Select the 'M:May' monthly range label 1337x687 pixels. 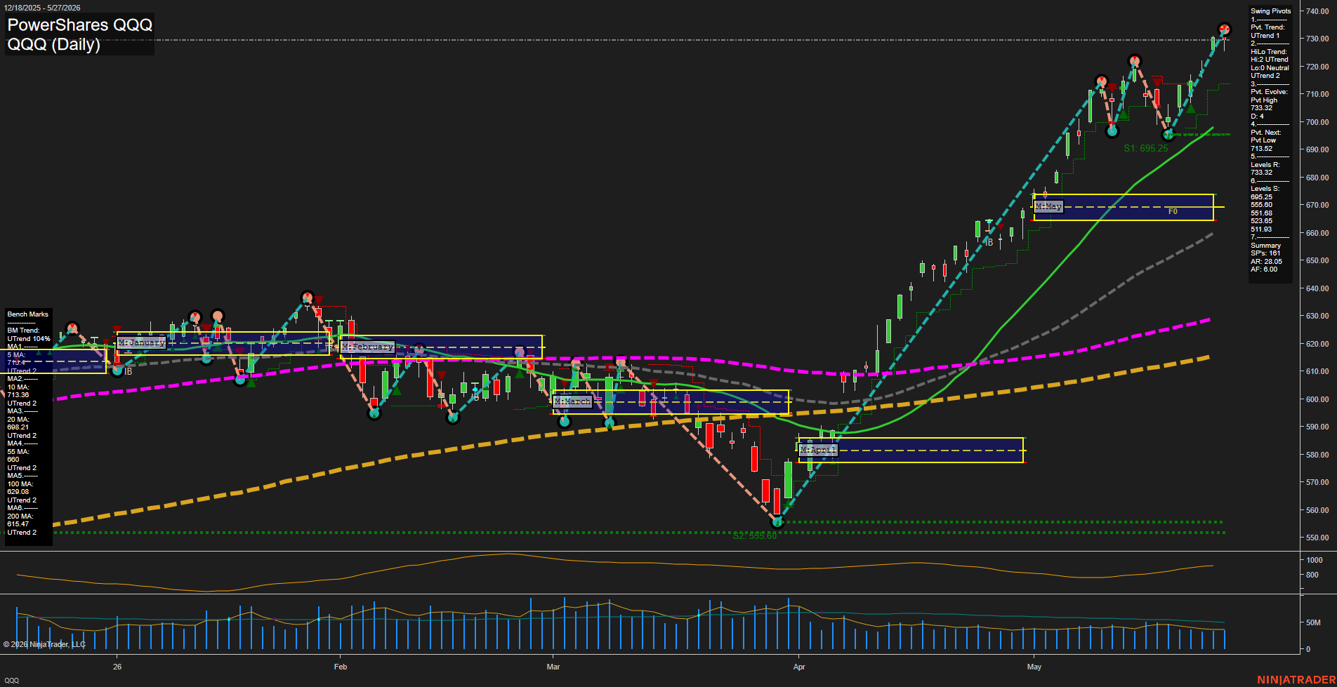coord(1048,206)
